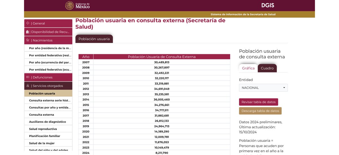Click the value 36,005,460
Screen dimensions: 339x155
(x=162, y=99)
